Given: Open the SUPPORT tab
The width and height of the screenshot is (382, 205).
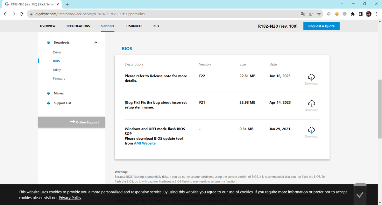Looking at the screenshot, I should click(108, 26).
